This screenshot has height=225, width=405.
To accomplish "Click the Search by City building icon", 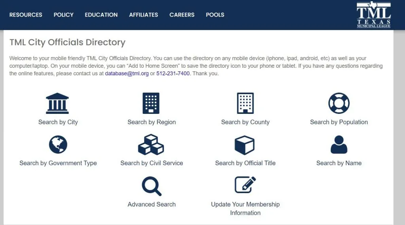I will pyautogui.click(x=57, y=103).
